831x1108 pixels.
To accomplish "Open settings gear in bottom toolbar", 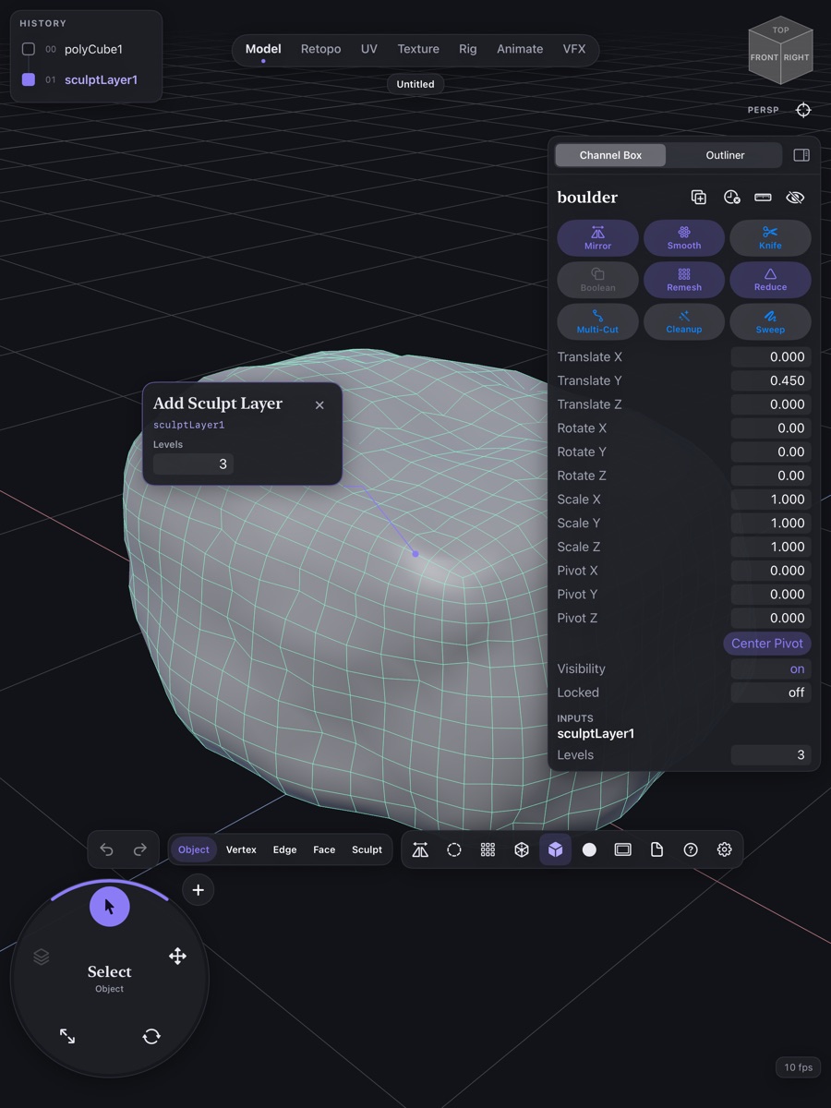I will (724, 849).
